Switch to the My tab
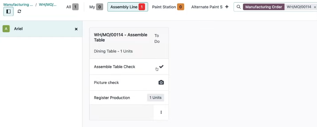The width and height of the screenshot is (317, 127). click(96, 7)
